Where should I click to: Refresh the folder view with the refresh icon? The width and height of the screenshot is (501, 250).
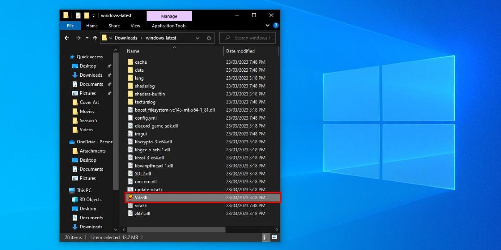point(209,38)
